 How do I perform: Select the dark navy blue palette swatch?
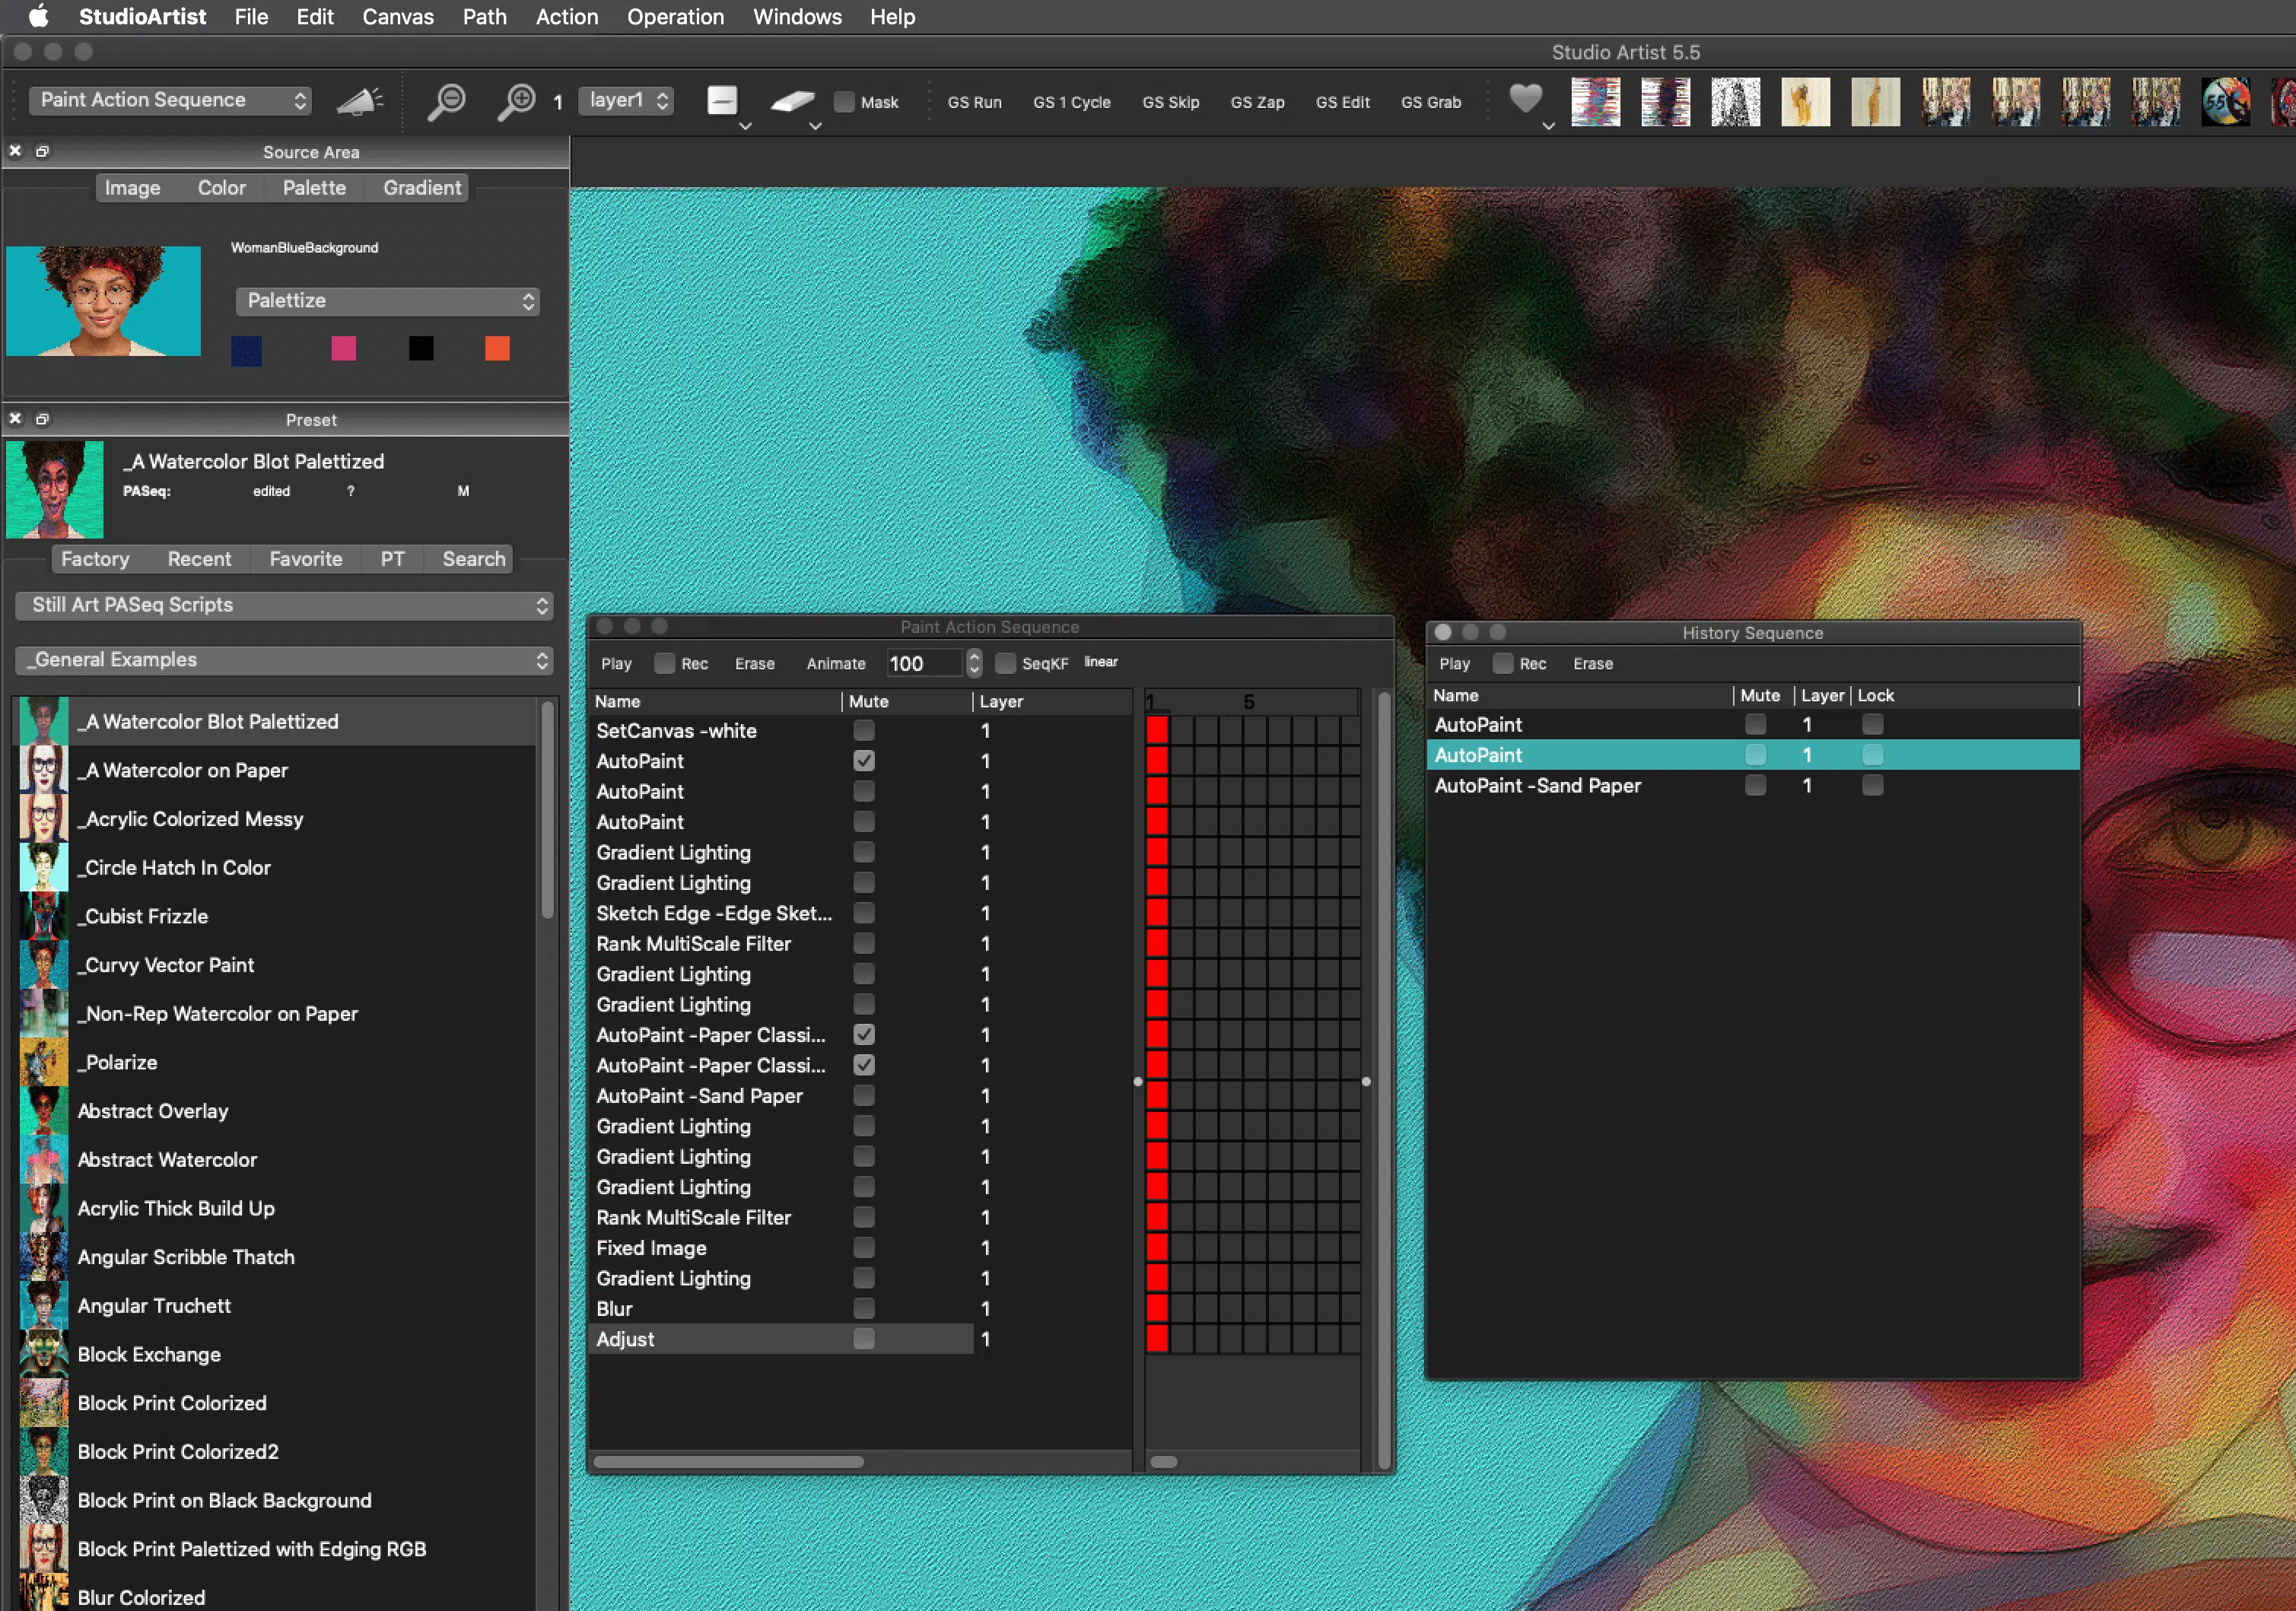coord(246,350)
